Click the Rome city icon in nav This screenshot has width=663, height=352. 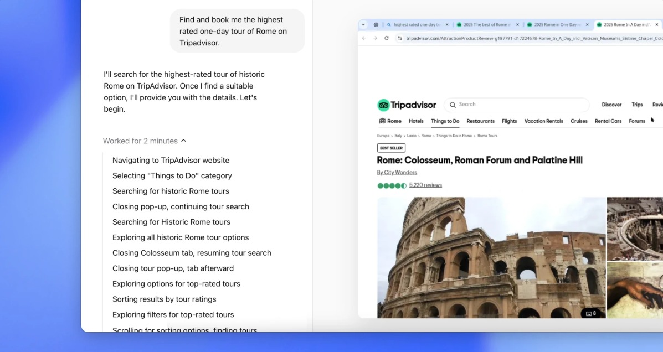382,121
